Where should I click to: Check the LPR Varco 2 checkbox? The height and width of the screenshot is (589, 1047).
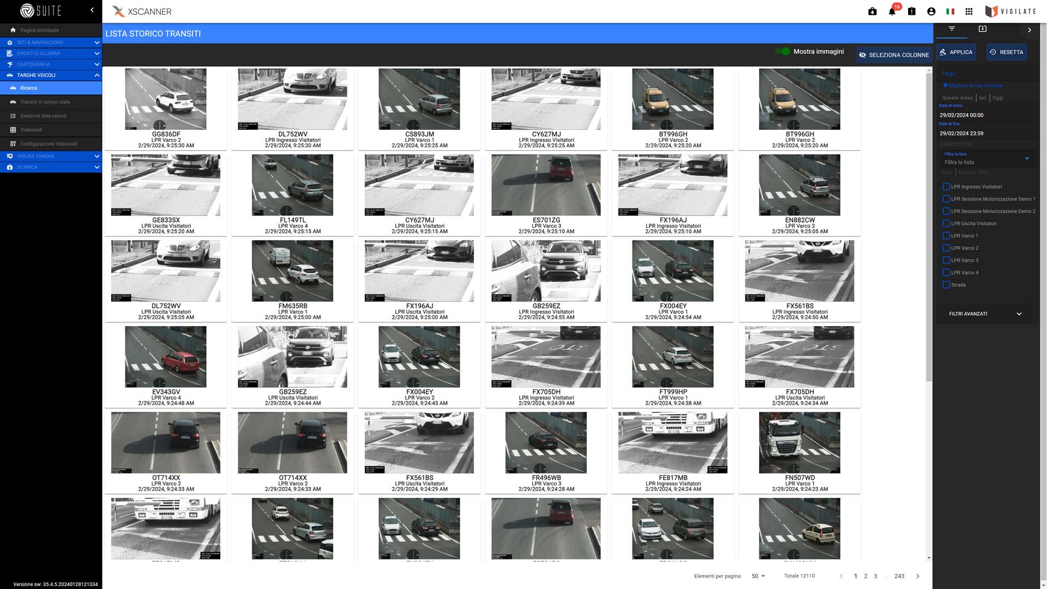pyautogui.click(x=946, y=248)
